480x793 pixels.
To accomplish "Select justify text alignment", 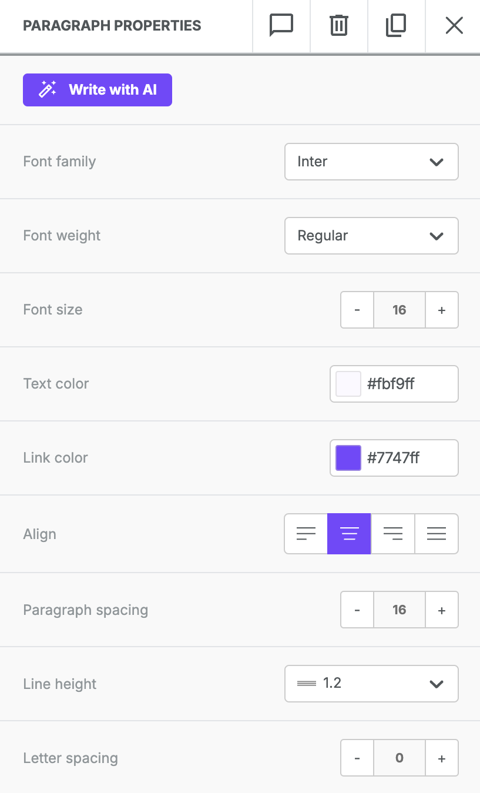I will [x=437, y=534].
